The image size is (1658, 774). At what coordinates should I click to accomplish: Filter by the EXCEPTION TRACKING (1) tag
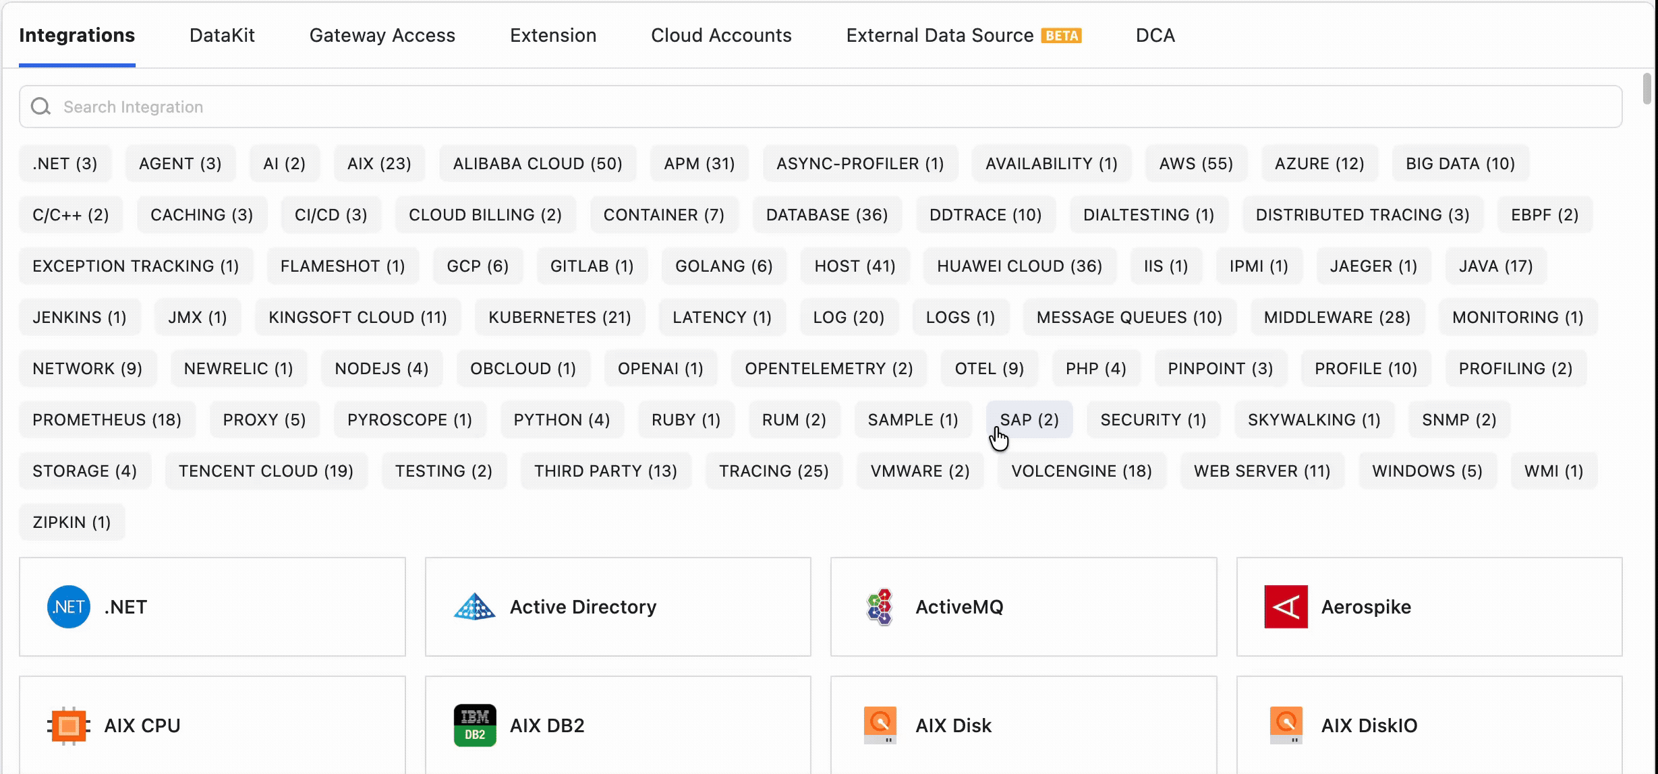tap(136, 266)
